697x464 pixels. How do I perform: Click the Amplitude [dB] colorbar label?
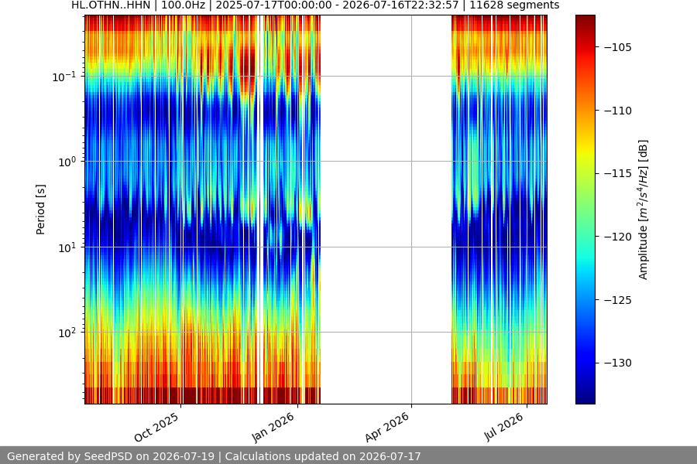tap(644, 210)
